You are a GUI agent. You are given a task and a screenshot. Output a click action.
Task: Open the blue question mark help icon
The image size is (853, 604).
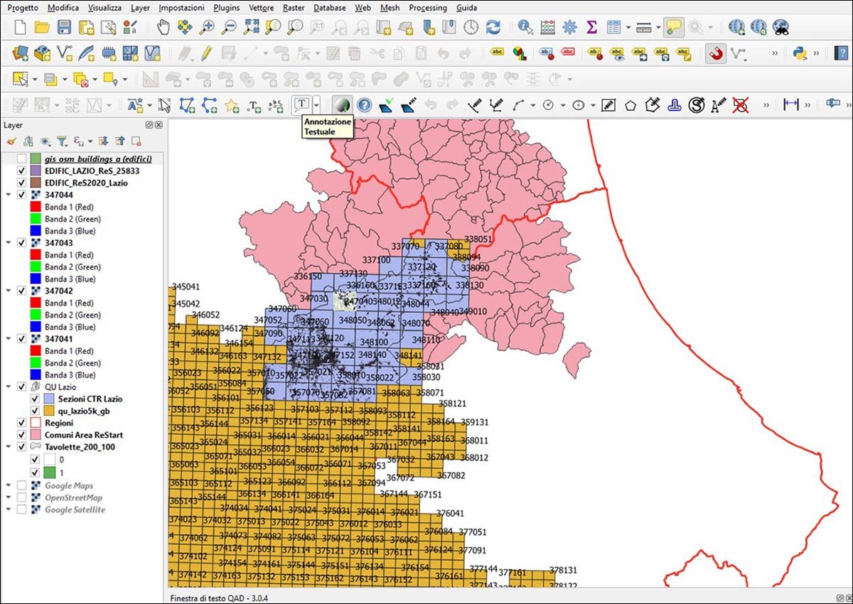[x=364, y=104]
